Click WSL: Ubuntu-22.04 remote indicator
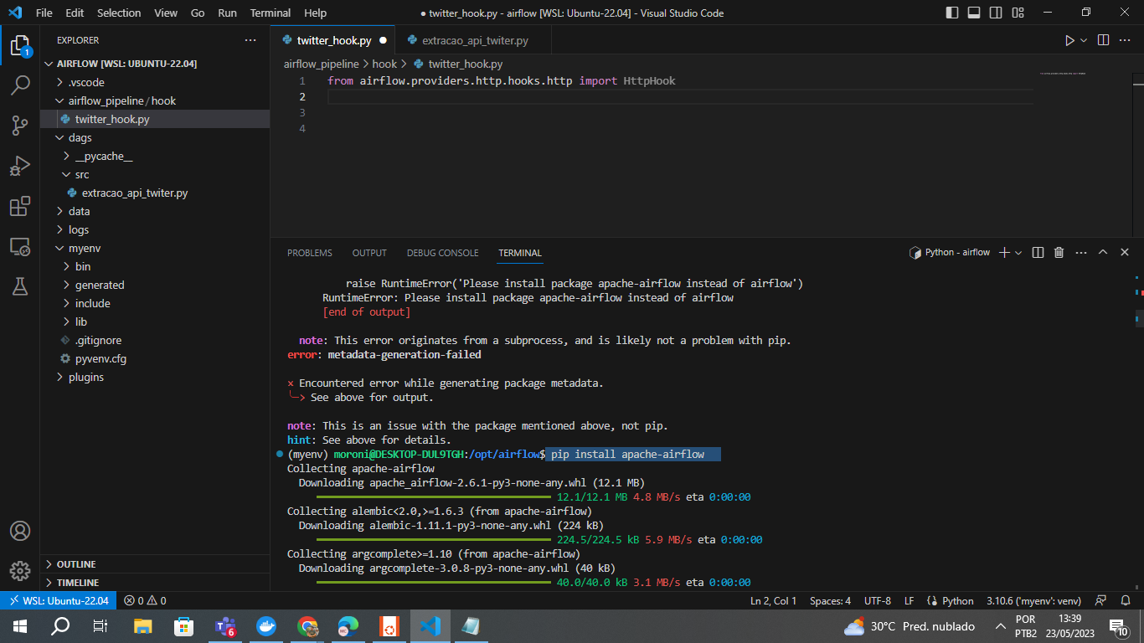1144x643 pixels. [58, 600]
